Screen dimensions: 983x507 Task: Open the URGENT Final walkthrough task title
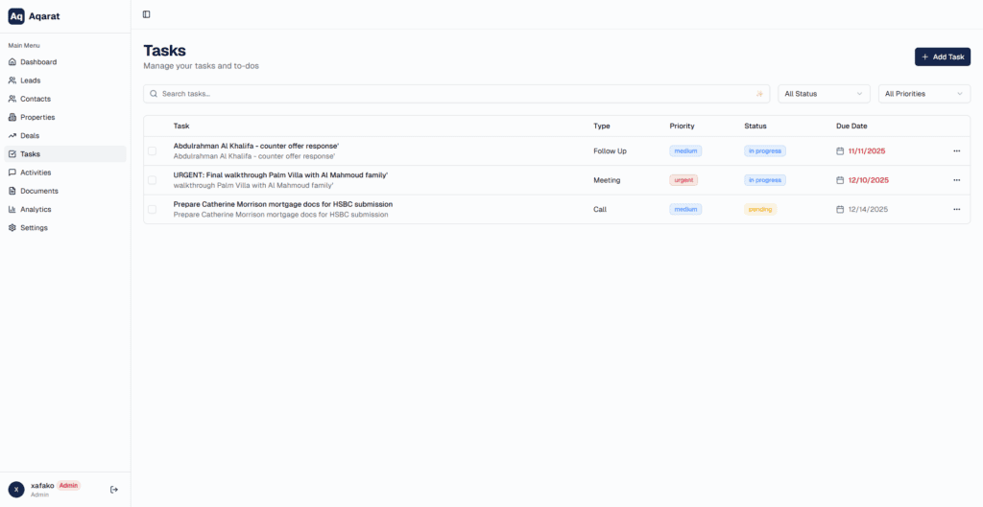pyautogui.click(x=280, y=175)
